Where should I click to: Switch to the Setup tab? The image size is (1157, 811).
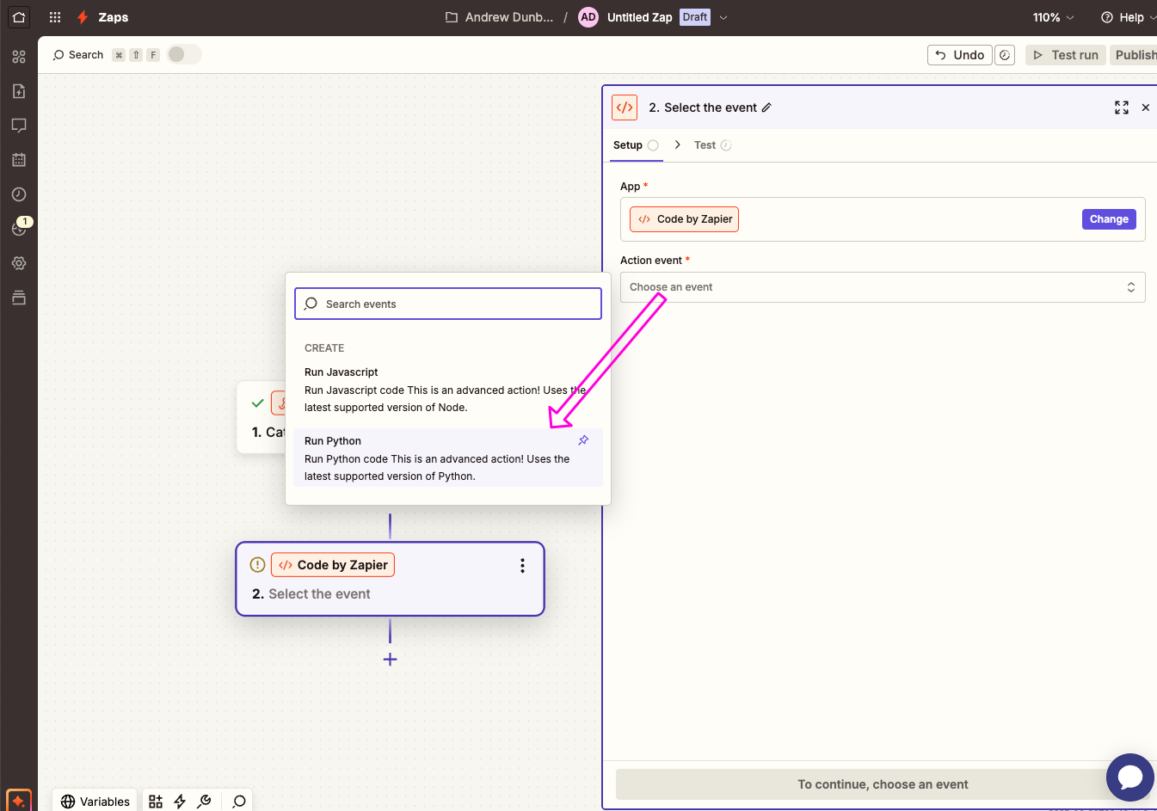tap(636, 145)
